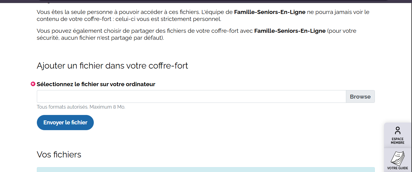
Task: Click inside the empty file path field
Action: (191, 96)
